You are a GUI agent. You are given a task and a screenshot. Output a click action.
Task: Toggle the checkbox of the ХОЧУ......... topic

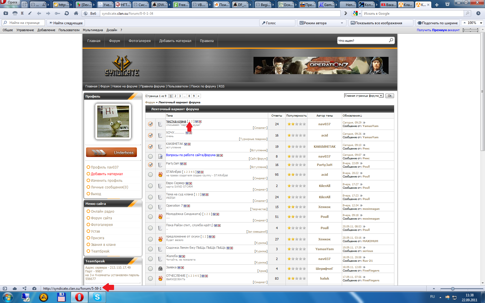pos(150,135)
